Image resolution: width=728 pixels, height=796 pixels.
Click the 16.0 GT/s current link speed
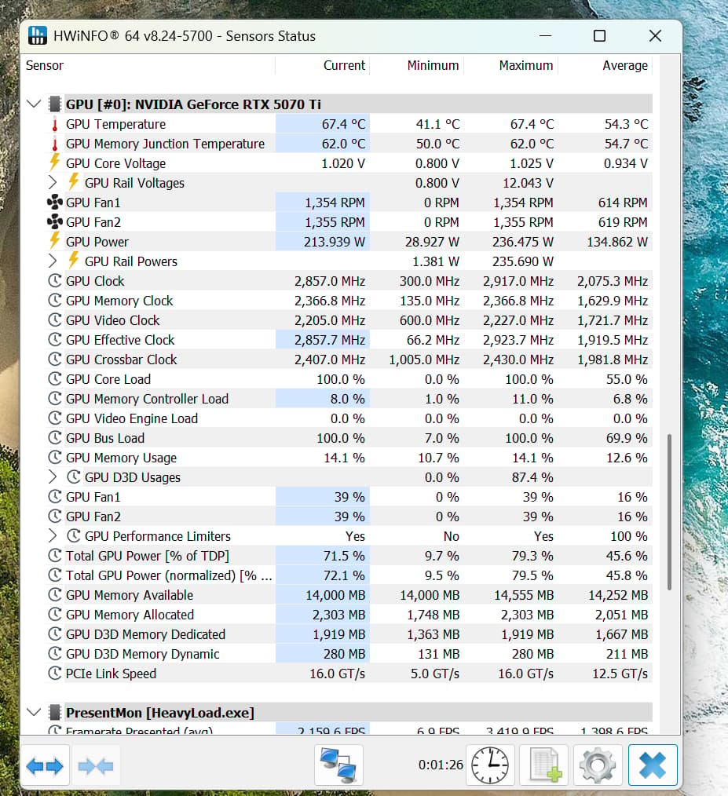[338, 674]
